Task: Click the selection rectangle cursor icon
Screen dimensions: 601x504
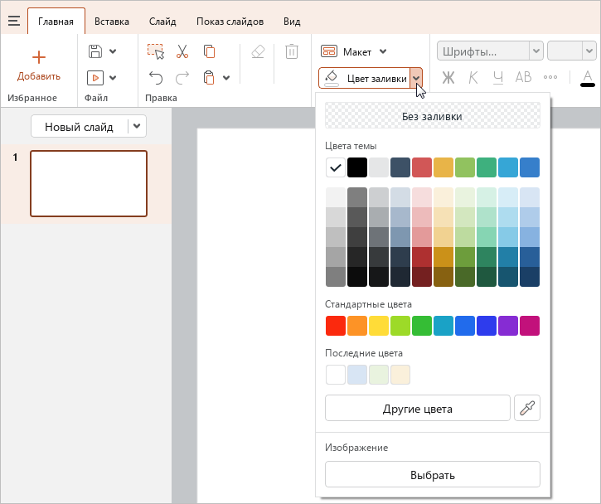Action: click(x=156, y=51)
